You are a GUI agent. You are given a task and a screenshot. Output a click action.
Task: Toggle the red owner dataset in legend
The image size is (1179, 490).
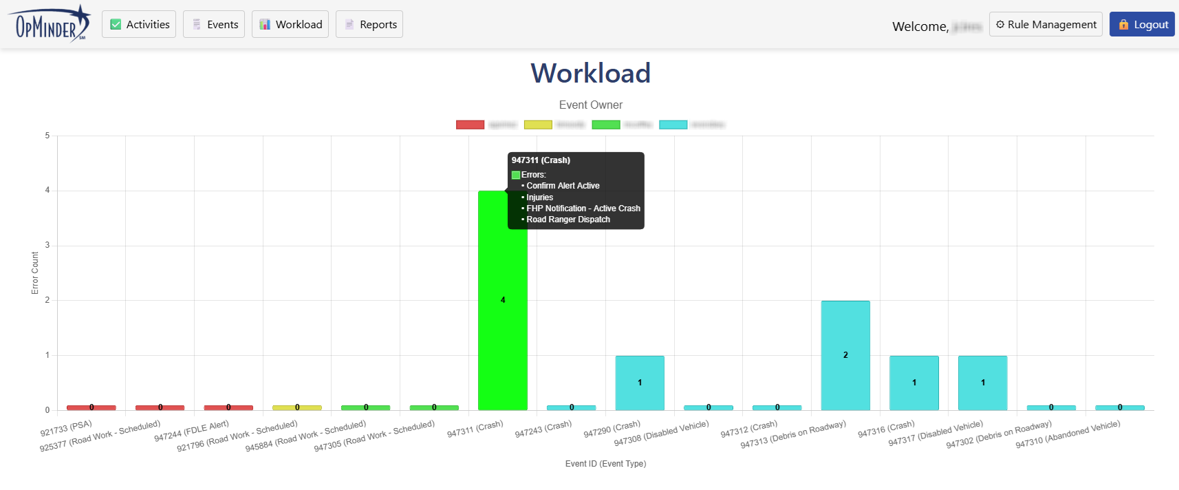(470, 125)
